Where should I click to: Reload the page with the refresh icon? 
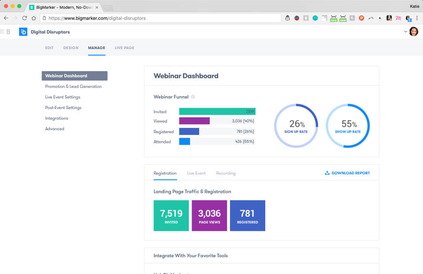[25, 18]
